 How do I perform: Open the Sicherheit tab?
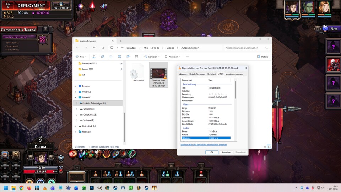[211, 74]
